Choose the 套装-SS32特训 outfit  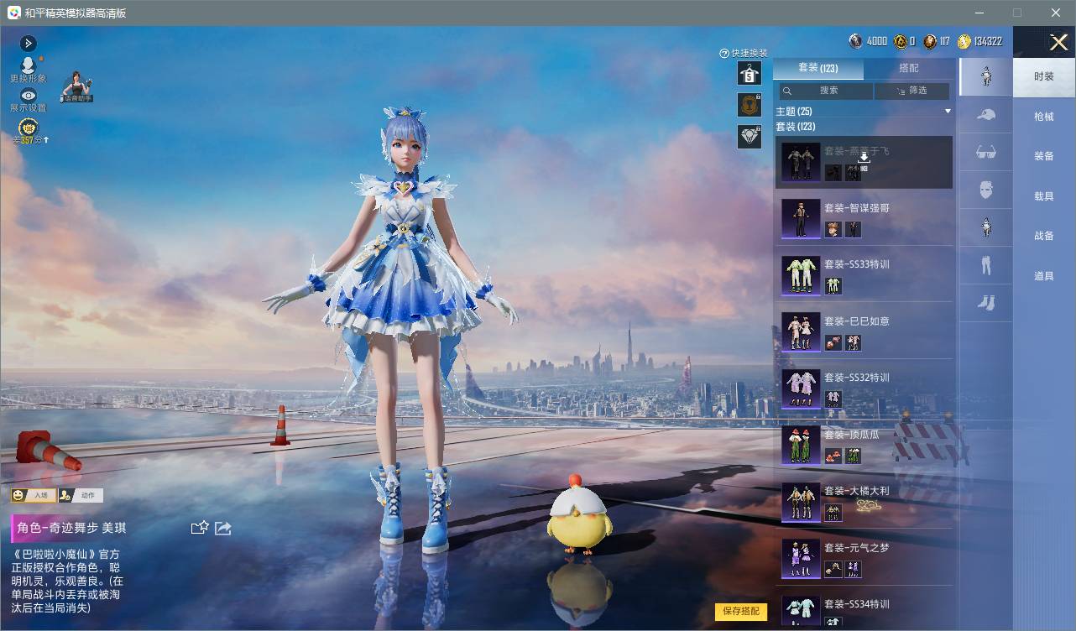(864, 388)
